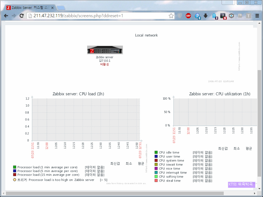This screenshot has width=263, height=197.
Task: Click the CPU iowait time legend label
Action: tap(171, 165)
